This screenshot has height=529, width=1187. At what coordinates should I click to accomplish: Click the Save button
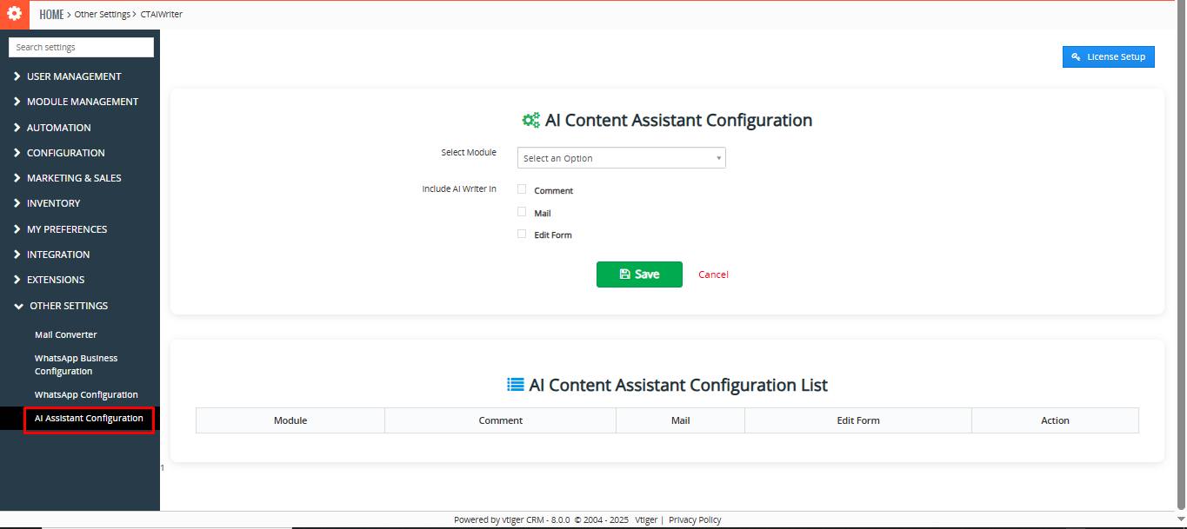point(639,274)
